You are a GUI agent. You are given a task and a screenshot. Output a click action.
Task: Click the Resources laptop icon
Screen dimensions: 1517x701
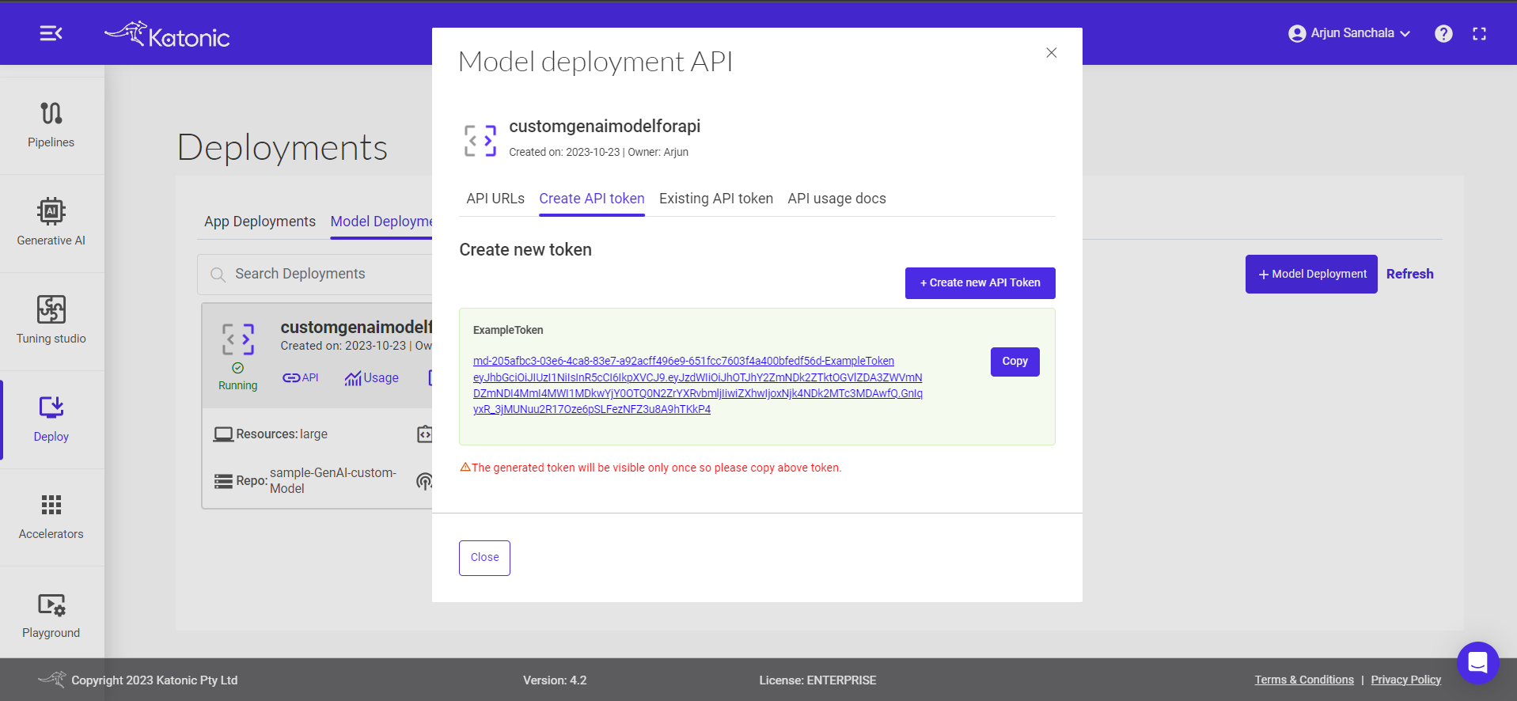click(x=223, y=434)
